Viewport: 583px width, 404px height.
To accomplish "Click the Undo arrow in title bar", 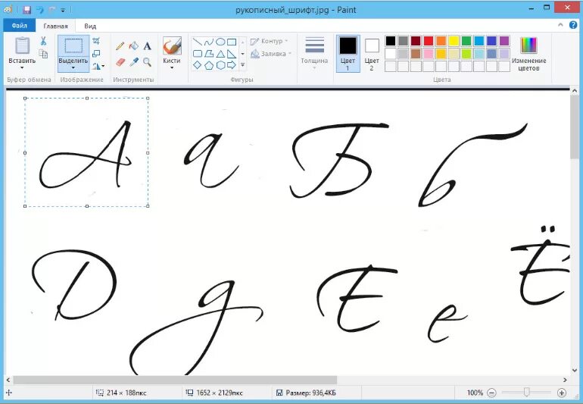I will 39,10.
